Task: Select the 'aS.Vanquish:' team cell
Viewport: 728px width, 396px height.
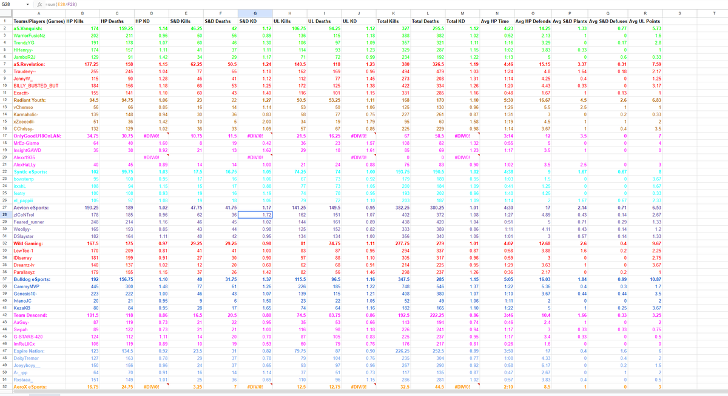Action: coord(38,28)
